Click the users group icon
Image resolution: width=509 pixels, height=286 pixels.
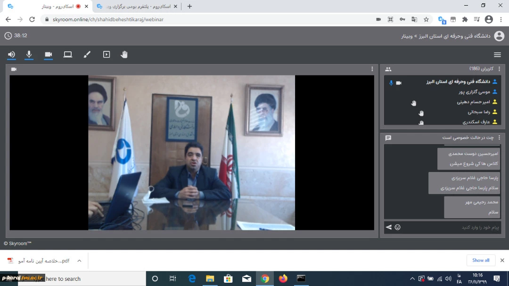(x=388, y=69)
